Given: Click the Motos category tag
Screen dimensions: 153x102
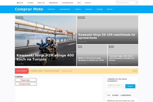Looking at the screenshot, I should 111,47.
